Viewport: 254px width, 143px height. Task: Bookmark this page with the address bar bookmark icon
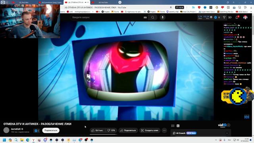(x=171, y=8)
